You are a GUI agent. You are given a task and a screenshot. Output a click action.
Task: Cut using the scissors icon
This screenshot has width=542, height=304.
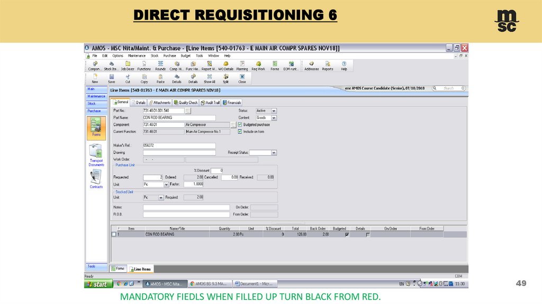128,78
